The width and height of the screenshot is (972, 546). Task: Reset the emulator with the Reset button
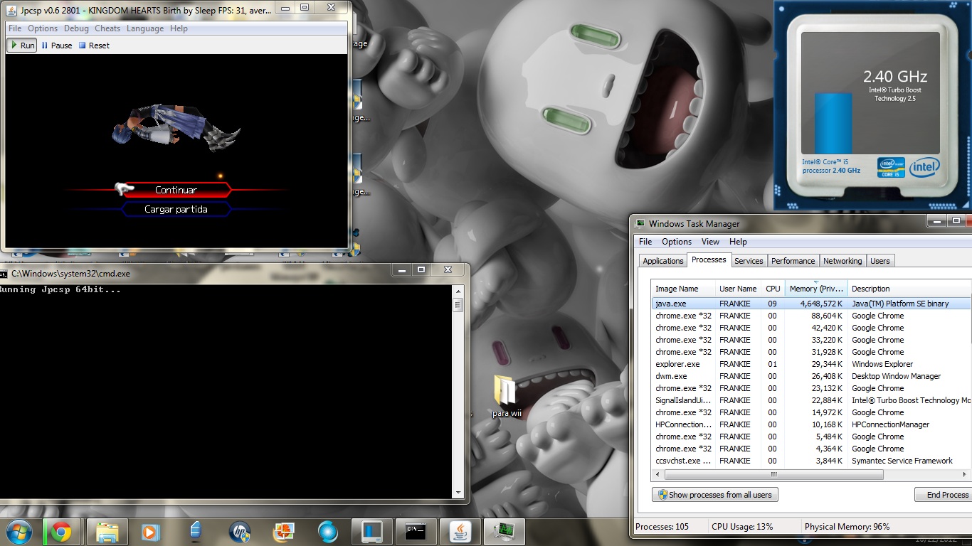(x=94, y=45)
